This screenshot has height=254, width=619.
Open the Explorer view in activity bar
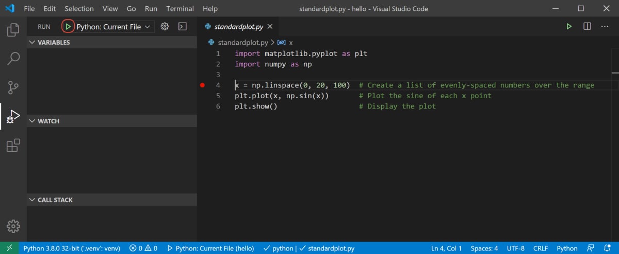point(13,29)
